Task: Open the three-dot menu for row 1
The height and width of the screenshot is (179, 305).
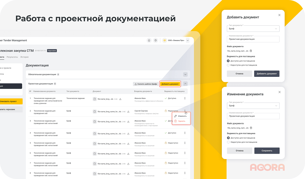Action: point(185,98)
